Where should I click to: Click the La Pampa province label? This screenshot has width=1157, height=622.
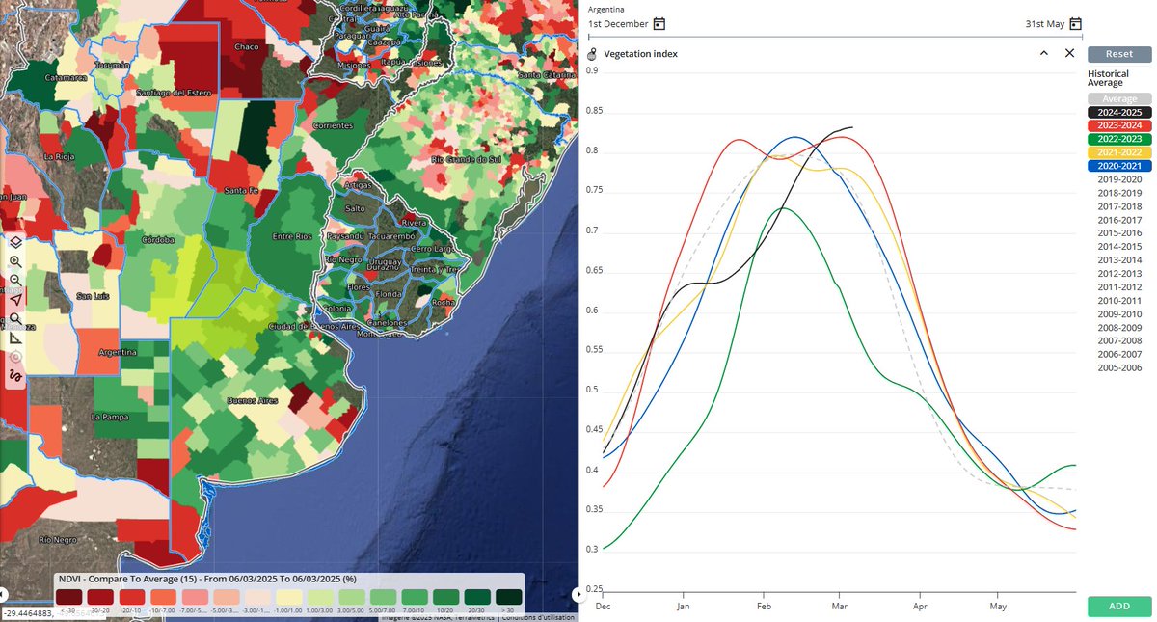click(x=109, y=417)
